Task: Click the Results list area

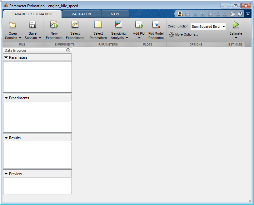Action: point(37,155)
